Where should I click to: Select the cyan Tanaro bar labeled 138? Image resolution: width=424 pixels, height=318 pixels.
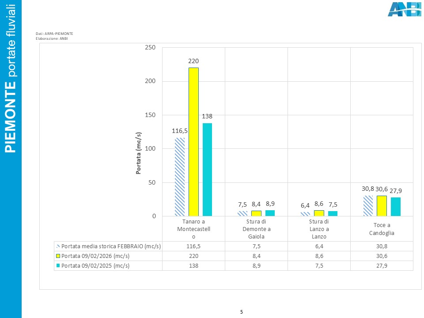[x=208, y=170]
